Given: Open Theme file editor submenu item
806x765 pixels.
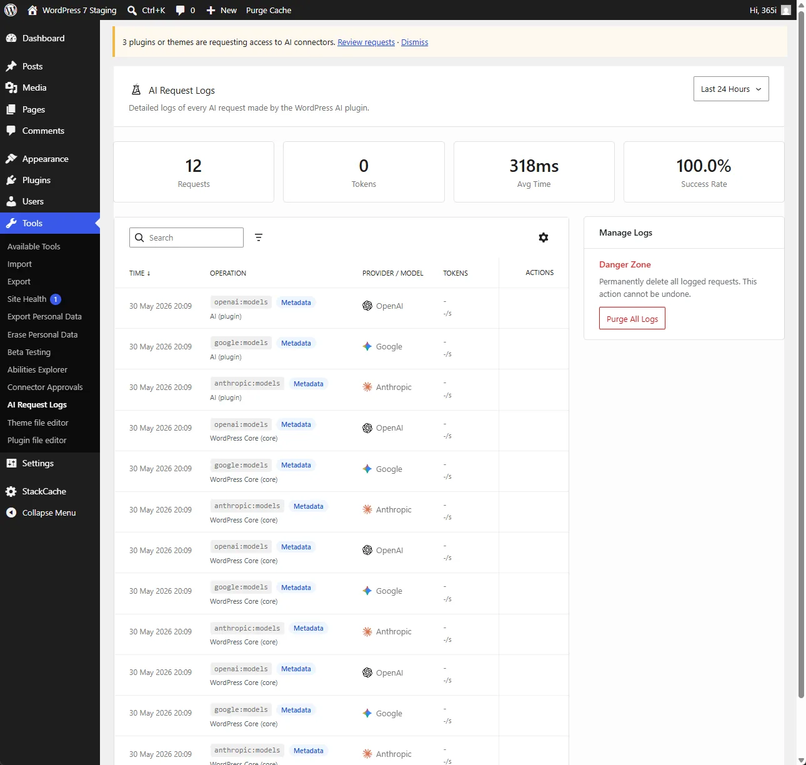Looking at the screenshot, I should click(38, 422).
